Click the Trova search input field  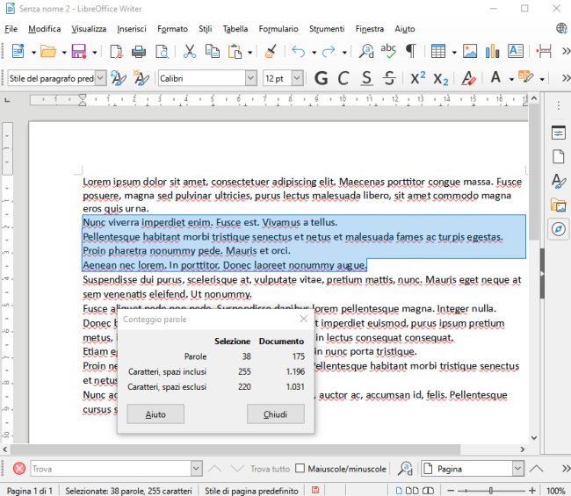coord(105,469)
